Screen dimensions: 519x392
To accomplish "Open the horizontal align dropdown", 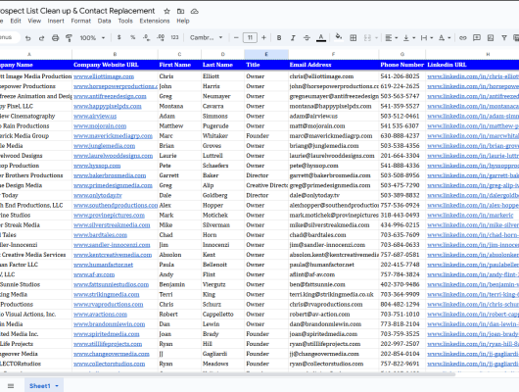I will tap(392, 38).
